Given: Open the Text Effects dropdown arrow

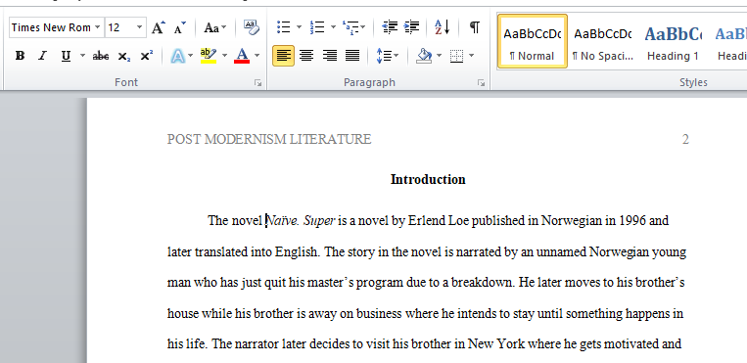Looking at the screenshot, I should (191, 56).
